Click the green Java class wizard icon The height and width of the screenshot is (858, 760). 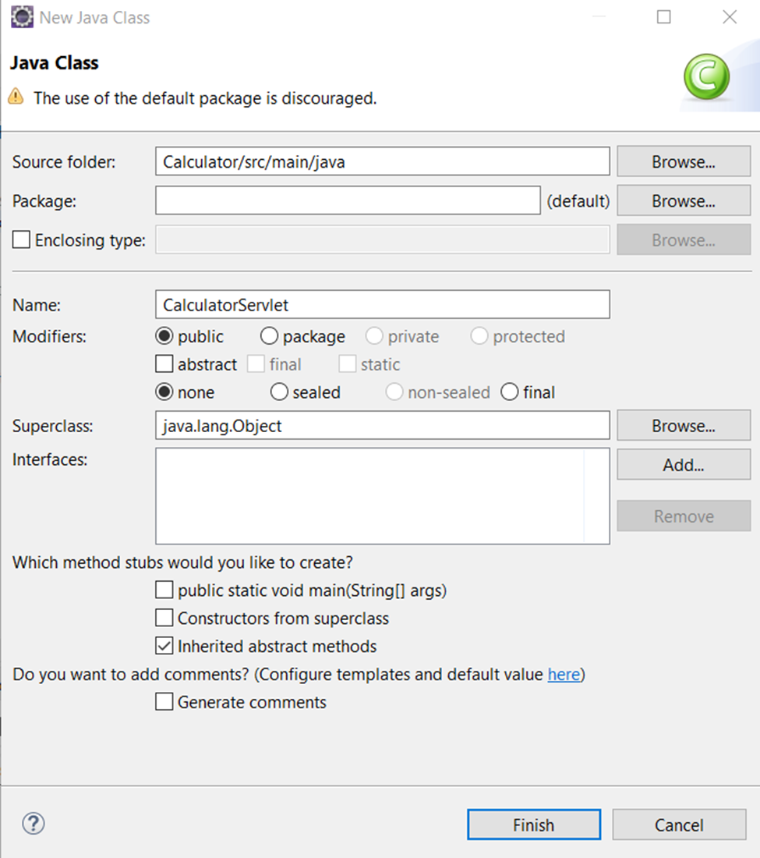[705, 75]
